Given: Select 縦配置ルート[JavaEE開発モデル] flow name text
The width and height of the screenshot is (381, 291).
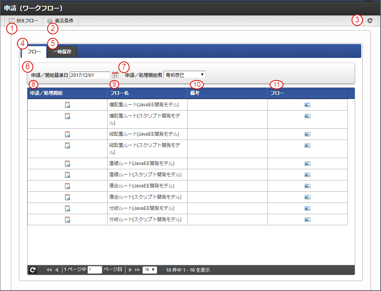Looking at the screenshot, I should [x=144, y=134].
